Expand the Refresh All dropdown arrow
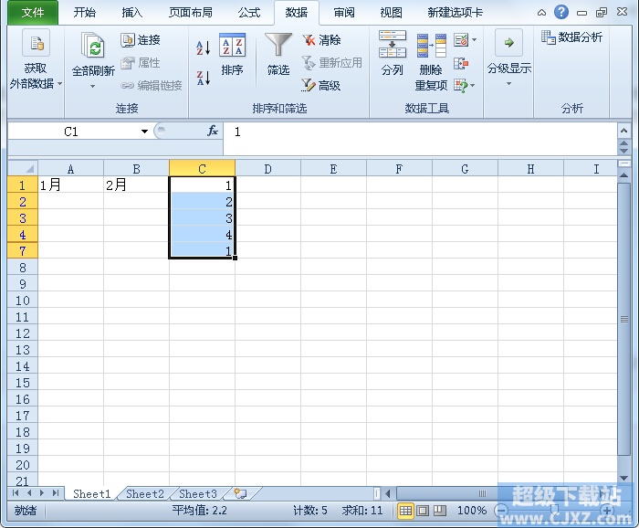Viewport: 639px width, 528px height. (x=93, y=86)
